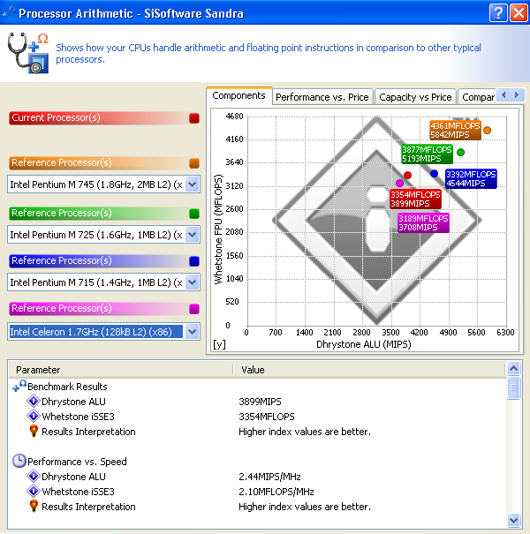The image size is (530, 534).
Task: Click the green 3877MFLOPS chart label
Action: click(427, 154)
